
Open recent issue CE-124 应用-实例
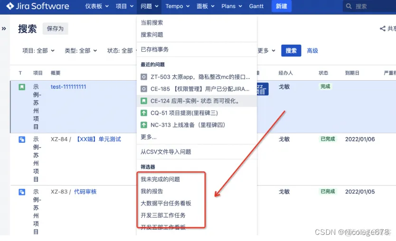click(x=197, y=101)
